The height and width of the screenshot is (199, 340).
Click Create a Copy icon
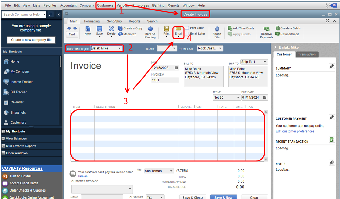tap(120, 28)
